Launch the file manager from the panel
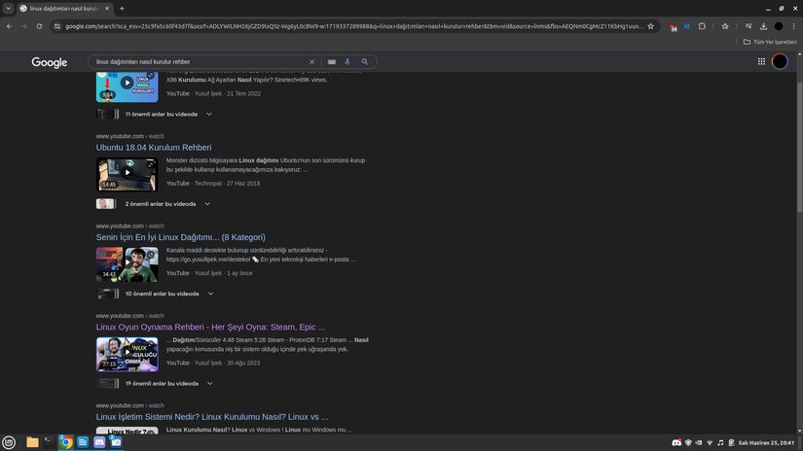The width and height of the screenshot is (803, 451). 32,442
